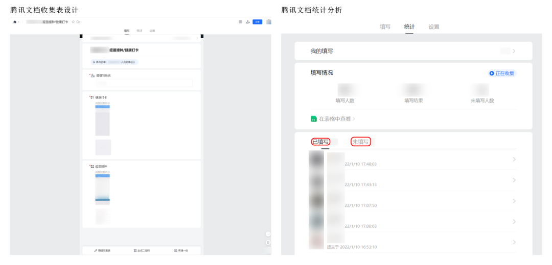The image size is (552, 265).
Task: Click the QR code icon for 生成二维码
Action: pos(135,251)
